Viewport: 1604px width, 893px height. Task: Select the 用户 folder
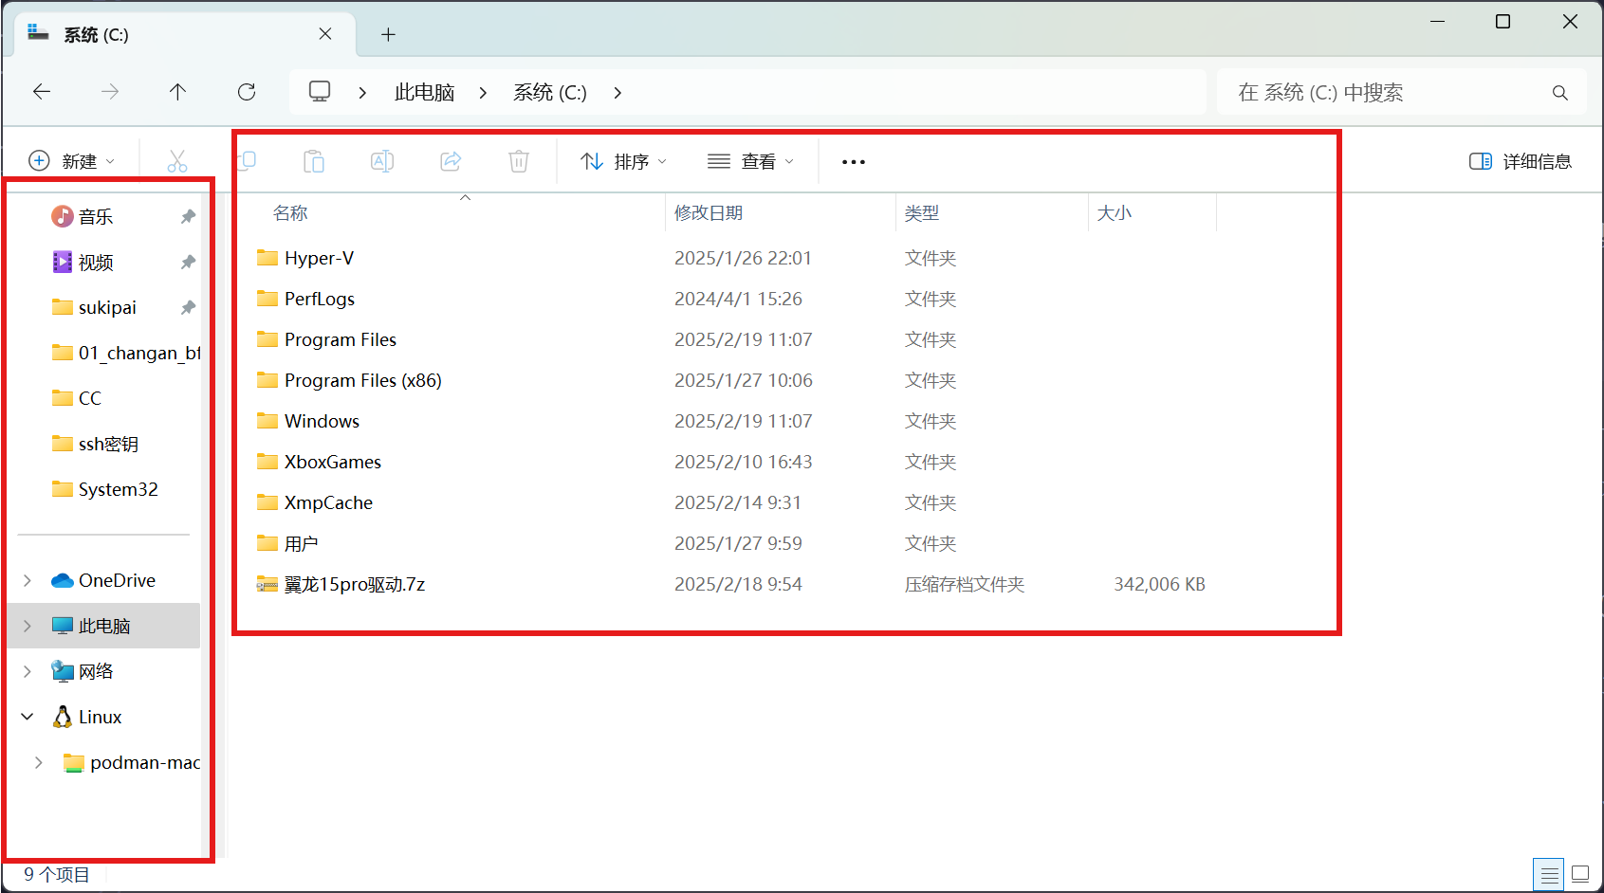pyautogui.click(x=287, y=543)
